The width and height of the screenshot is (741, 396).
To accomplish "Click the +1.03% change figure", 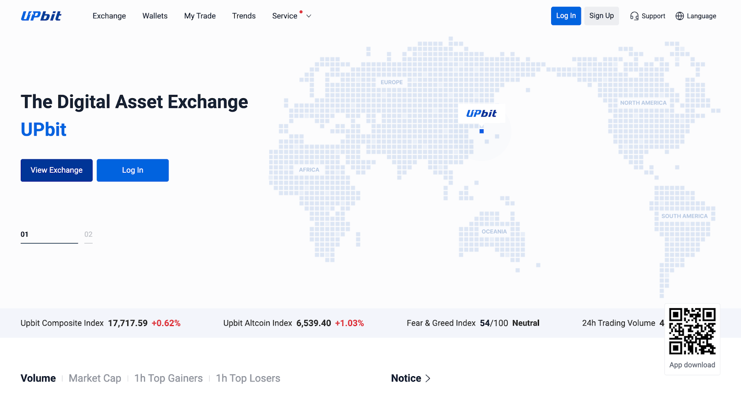I will point(350,323).
